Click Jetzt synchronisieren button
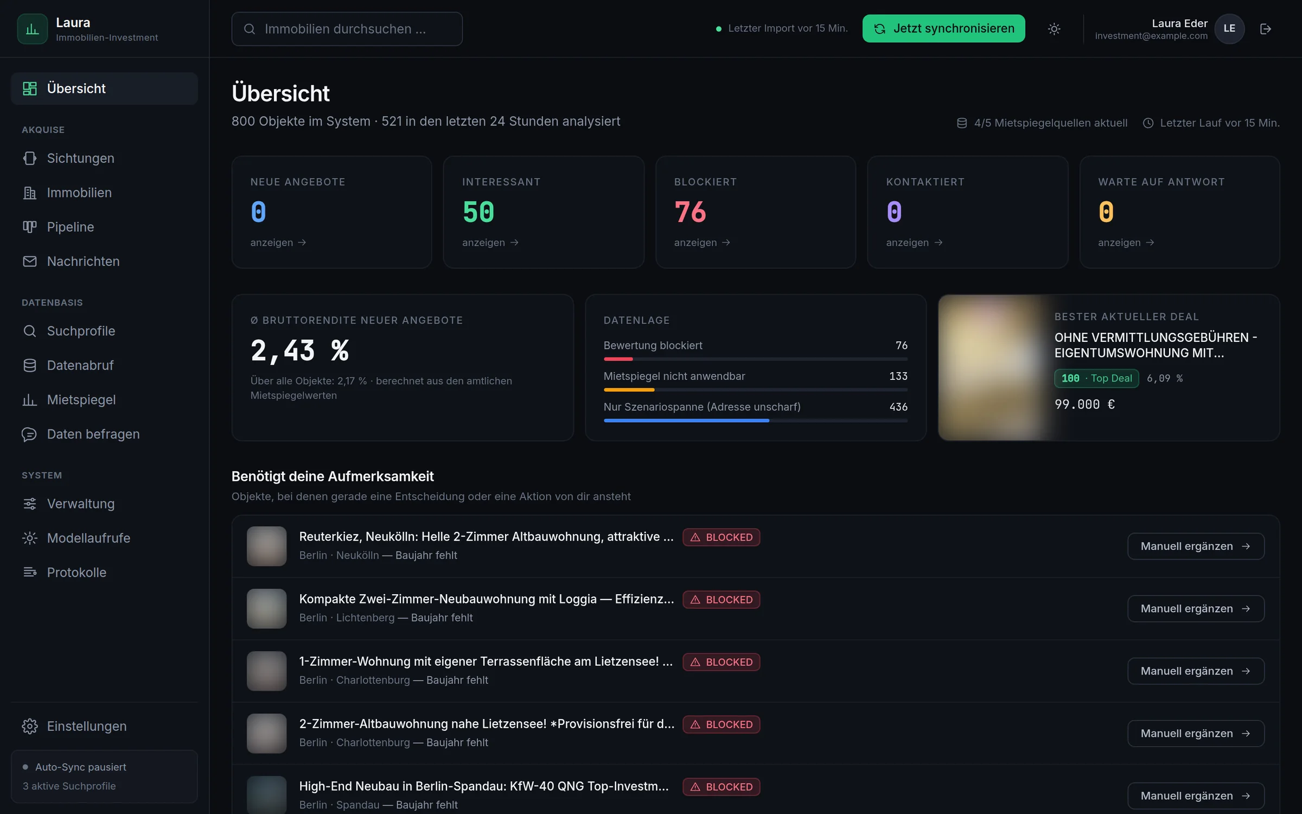 [943, 29]
